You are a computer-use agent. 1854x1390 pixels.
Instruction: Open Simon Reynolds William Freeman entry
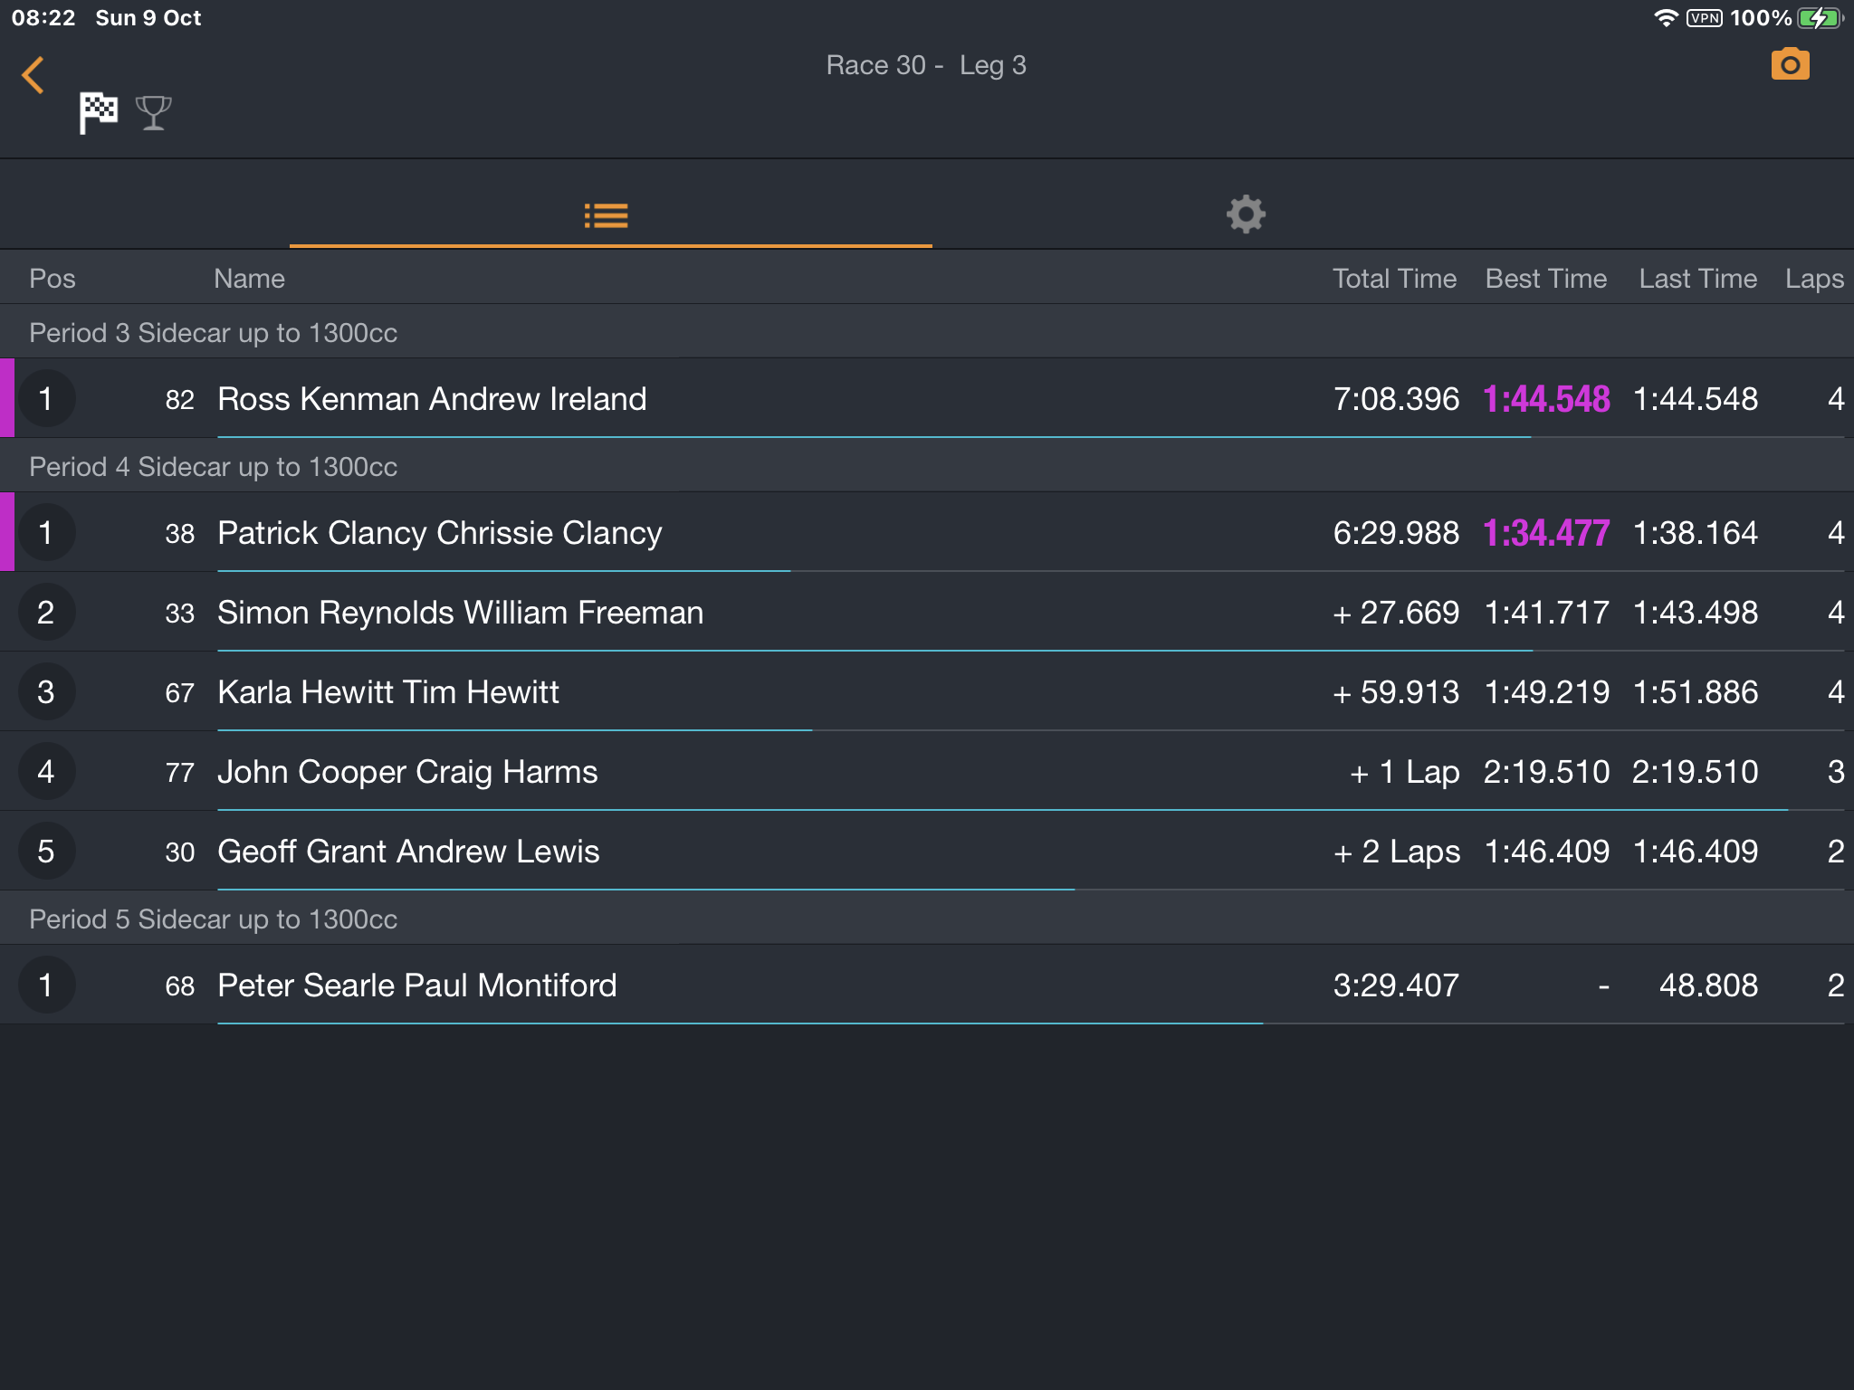click(x=927, y=612)
